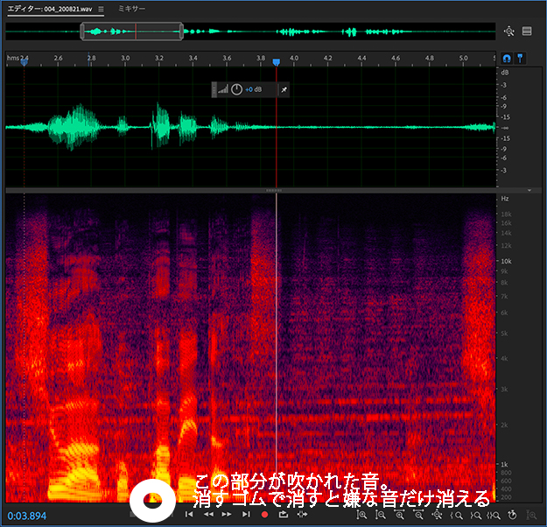
Task: Switch to the ミキサー tab
Action: coord(131,8)
